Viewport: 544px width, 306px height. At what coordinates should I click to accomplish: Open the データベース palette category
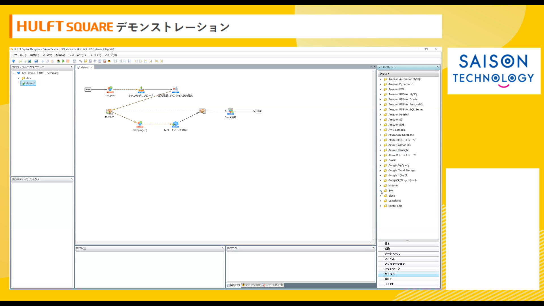pos(392,254)
